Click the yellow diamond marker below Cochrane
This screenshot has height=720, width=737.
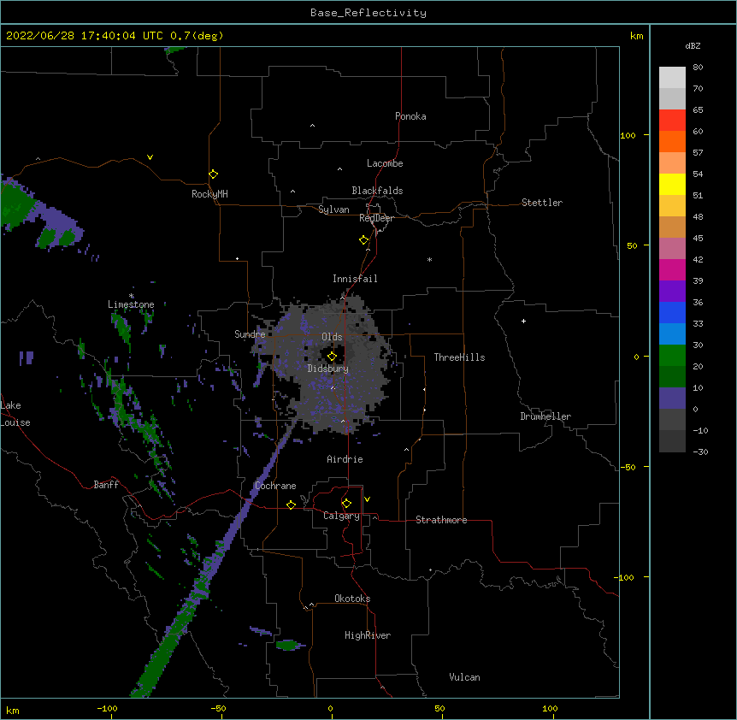coord(291,505)
